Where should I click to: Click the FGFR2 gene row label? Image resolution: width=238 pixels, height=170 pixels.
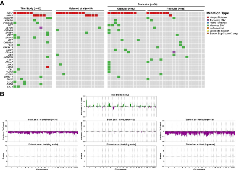click(9, 74)
